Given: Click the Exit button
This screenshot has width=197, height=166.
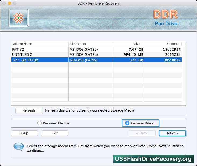Looking at the screenshot, I should tap(55, 133).
